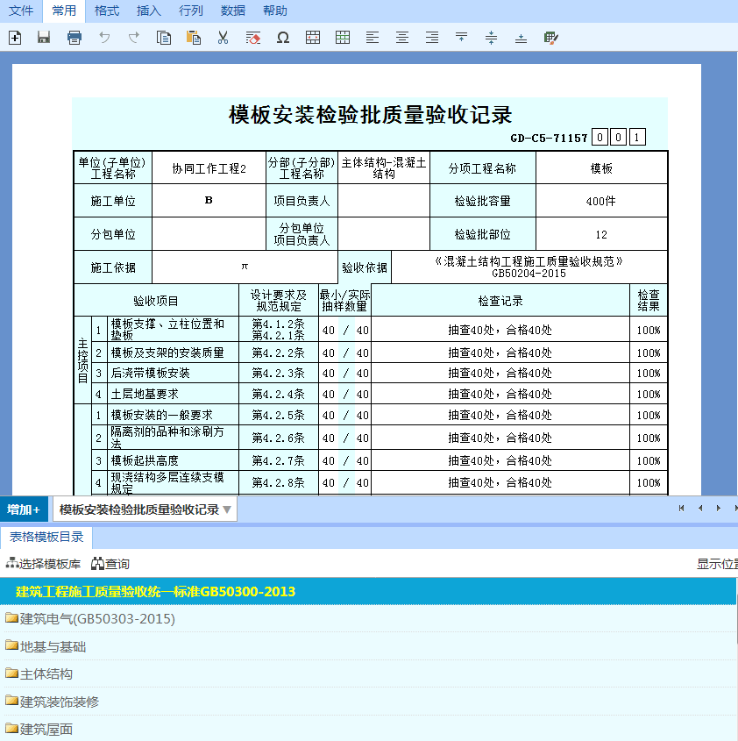The image size is (738, 741).
Task: Click the split cells grid icon
Action: (x=342, y=38)
